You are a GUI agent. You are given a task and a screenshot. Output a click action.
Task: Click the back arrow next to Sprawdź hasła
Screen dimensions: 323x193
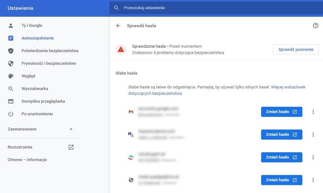click(x=118, y=26)
